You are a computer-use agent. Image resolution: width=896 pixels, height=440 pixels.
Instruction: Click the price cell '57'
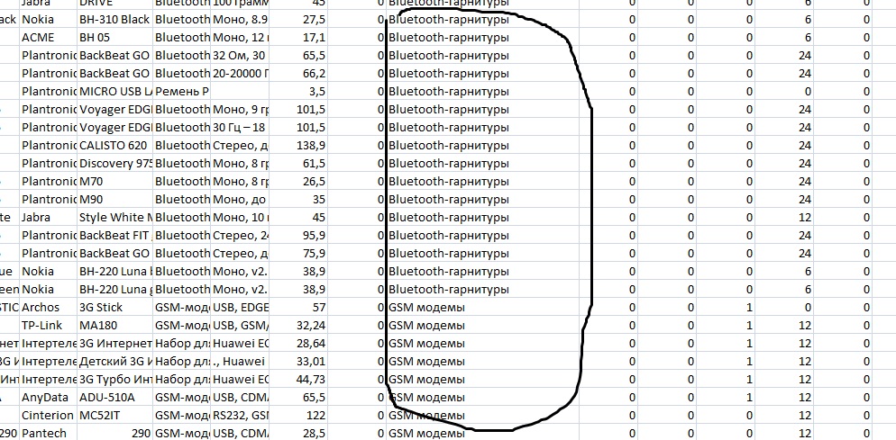(297, 307)
